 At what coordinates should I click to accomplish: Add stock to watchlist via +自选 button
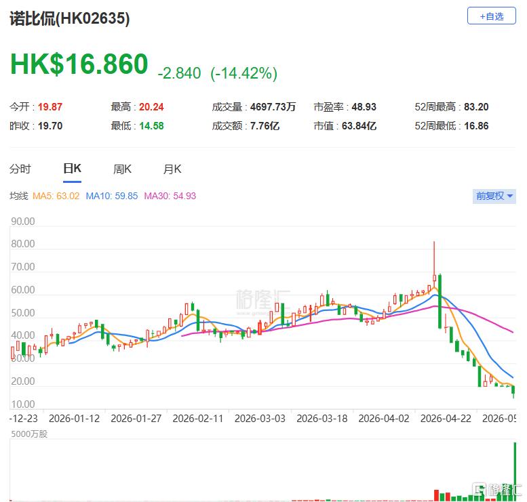tap(491, 16)
